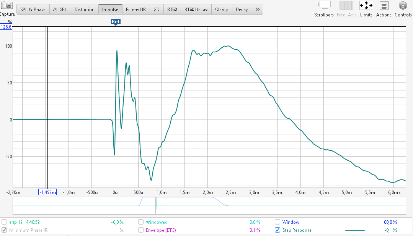Click the Freq. Axis icon
The image size is (413, 236).
click(346, 5)
